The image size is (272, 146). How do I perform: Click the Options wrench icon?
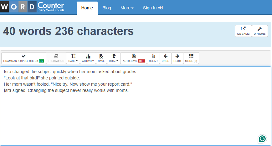tap(259, 29)
